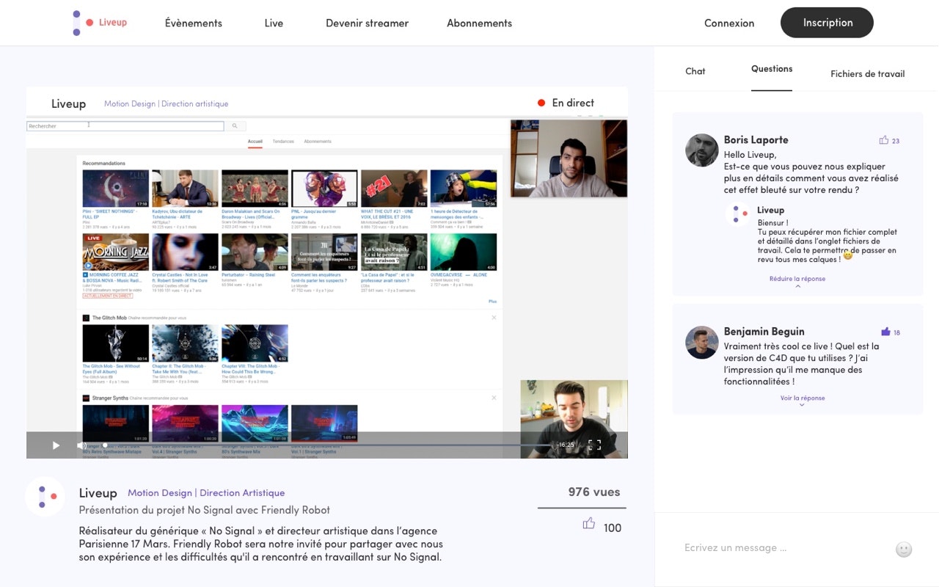Toggle like on Boris Laporte's question
This screenshot has height=587, width=939.
pos(884,140)
